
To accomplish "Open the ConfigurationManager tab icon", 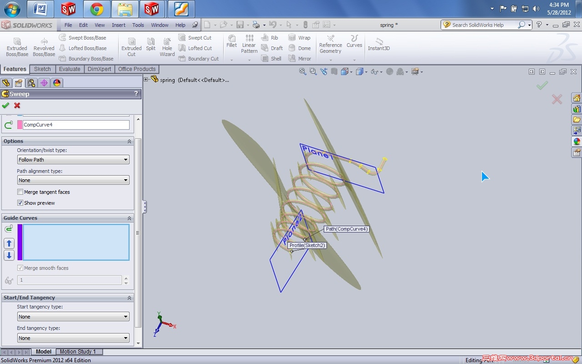I will (31, 83).
